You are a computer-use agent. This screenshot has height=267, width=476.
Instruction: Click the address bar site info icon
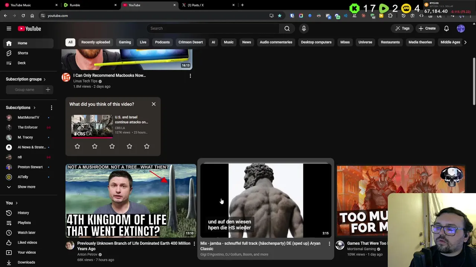[43, 16]
